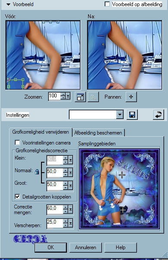Save preset with the floppy disk icon
The width and height of the screenshot is (168, 260).
click(132, 115)
